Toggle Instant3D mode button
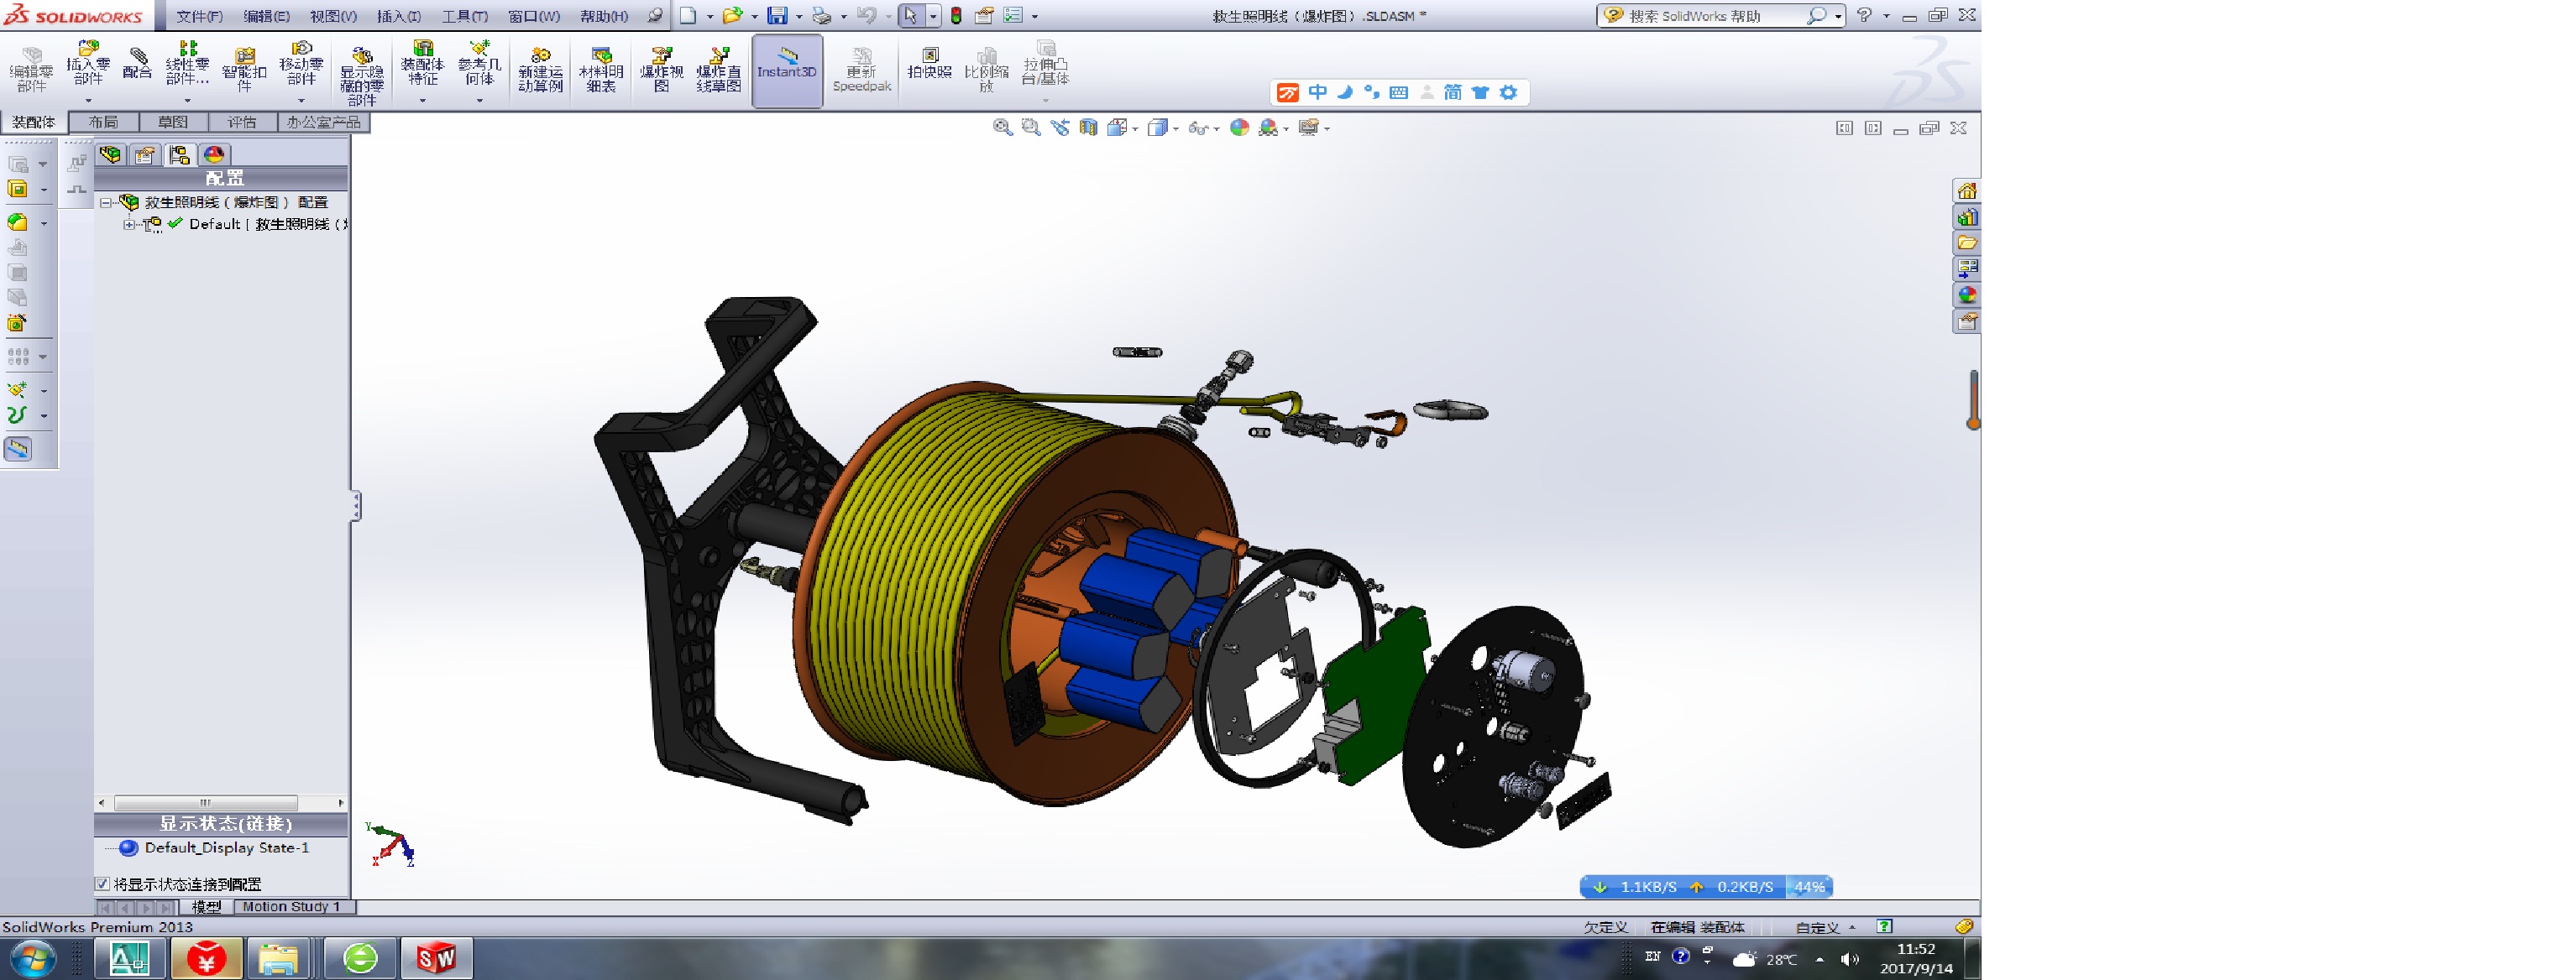This screenshot has height=980, width=2576. click(787, 71)
